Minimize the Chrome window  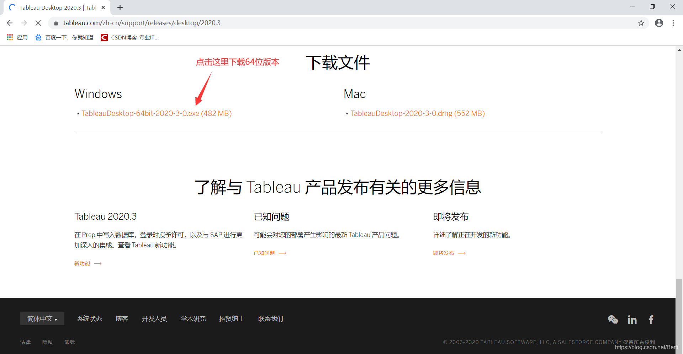click(632, 7)
